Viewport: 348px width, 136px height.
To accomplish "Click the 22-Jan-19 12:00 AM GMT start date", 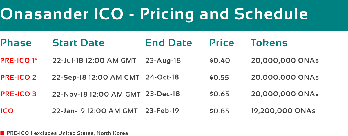I will (95, 111).
